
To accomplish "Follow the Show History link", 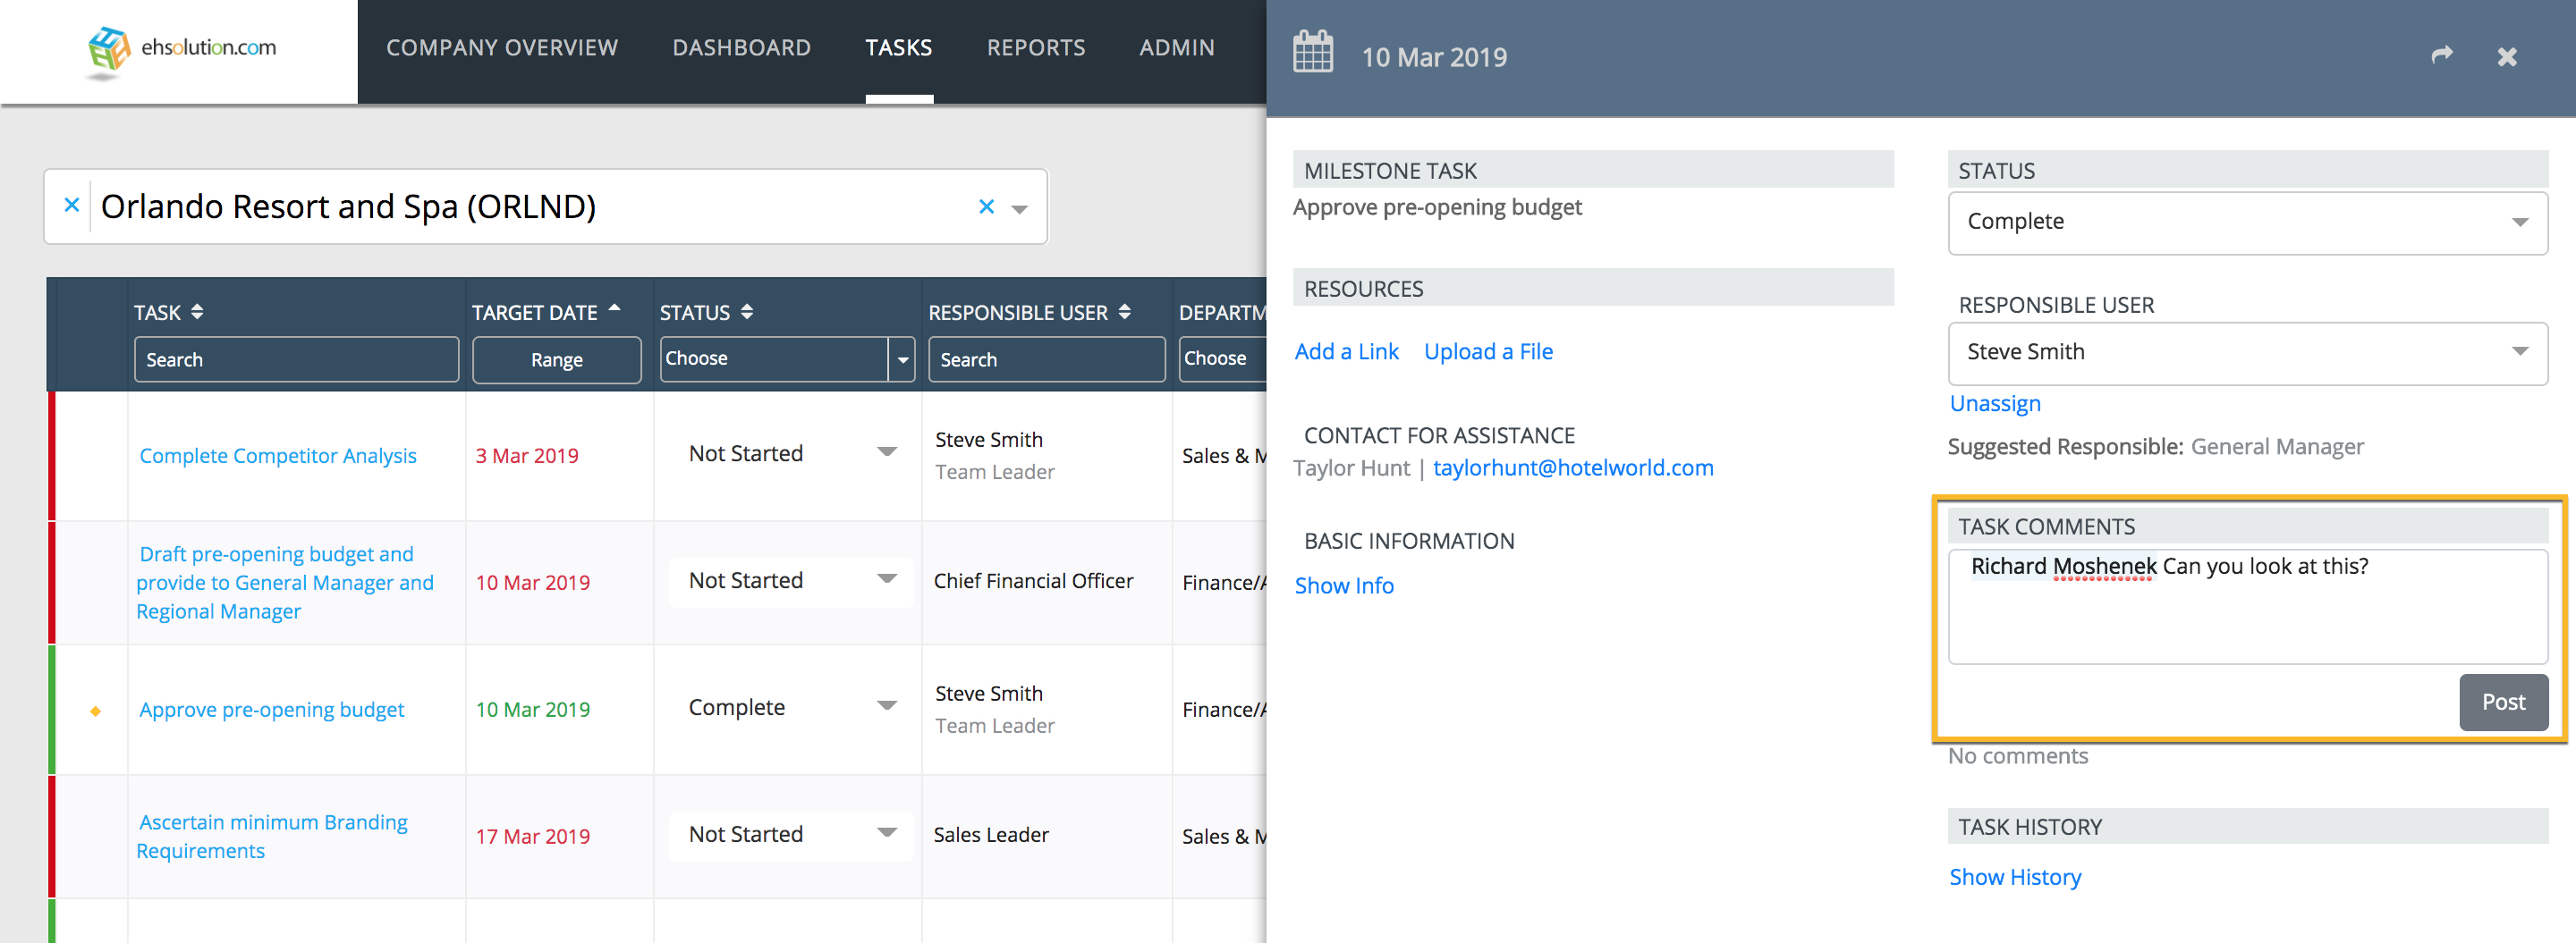I will click(2015, 876).
